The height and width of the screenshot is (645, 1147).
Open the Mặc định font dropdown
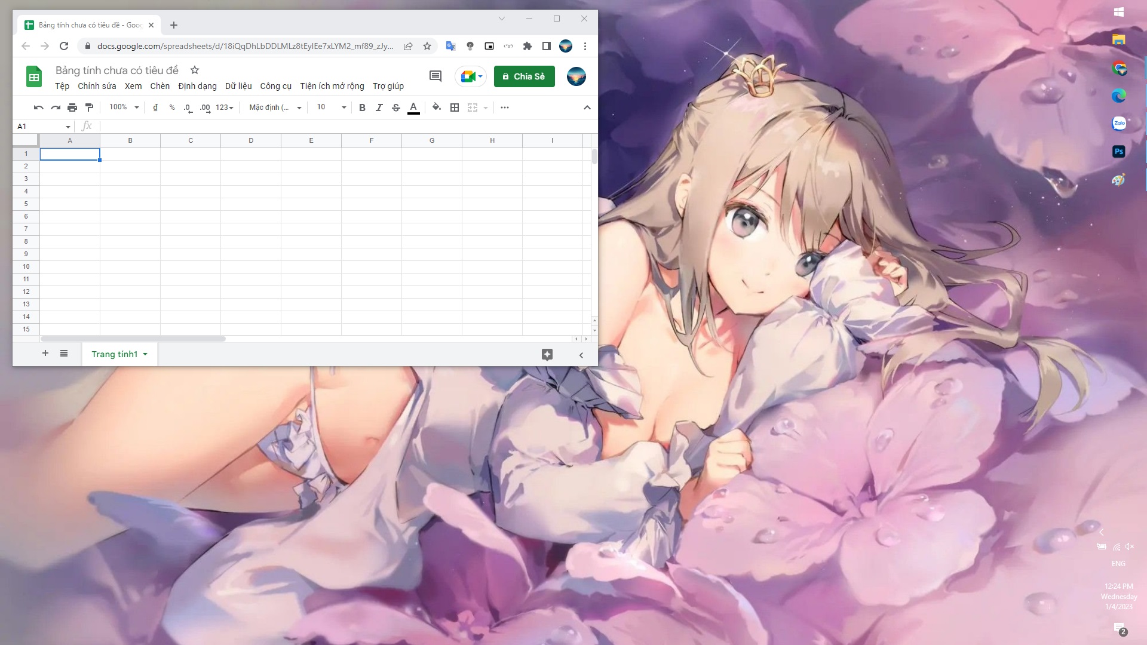pyautogui.click(x=275, y=107)
